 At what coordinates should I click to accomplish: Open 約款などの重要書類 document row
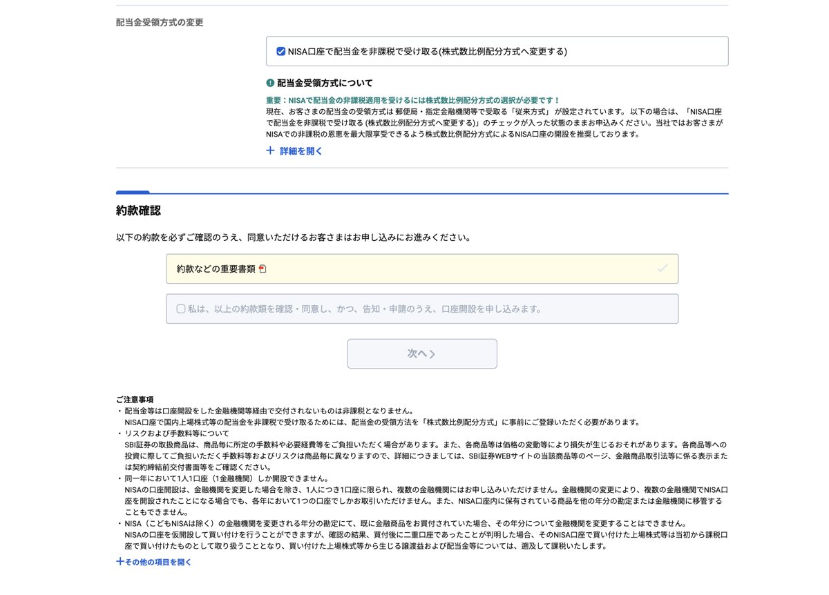click(x=422, y=269)
